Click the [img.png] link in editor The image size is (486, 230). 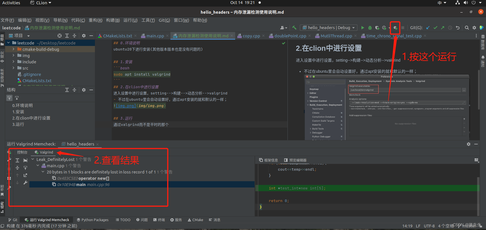coord(126,106)
